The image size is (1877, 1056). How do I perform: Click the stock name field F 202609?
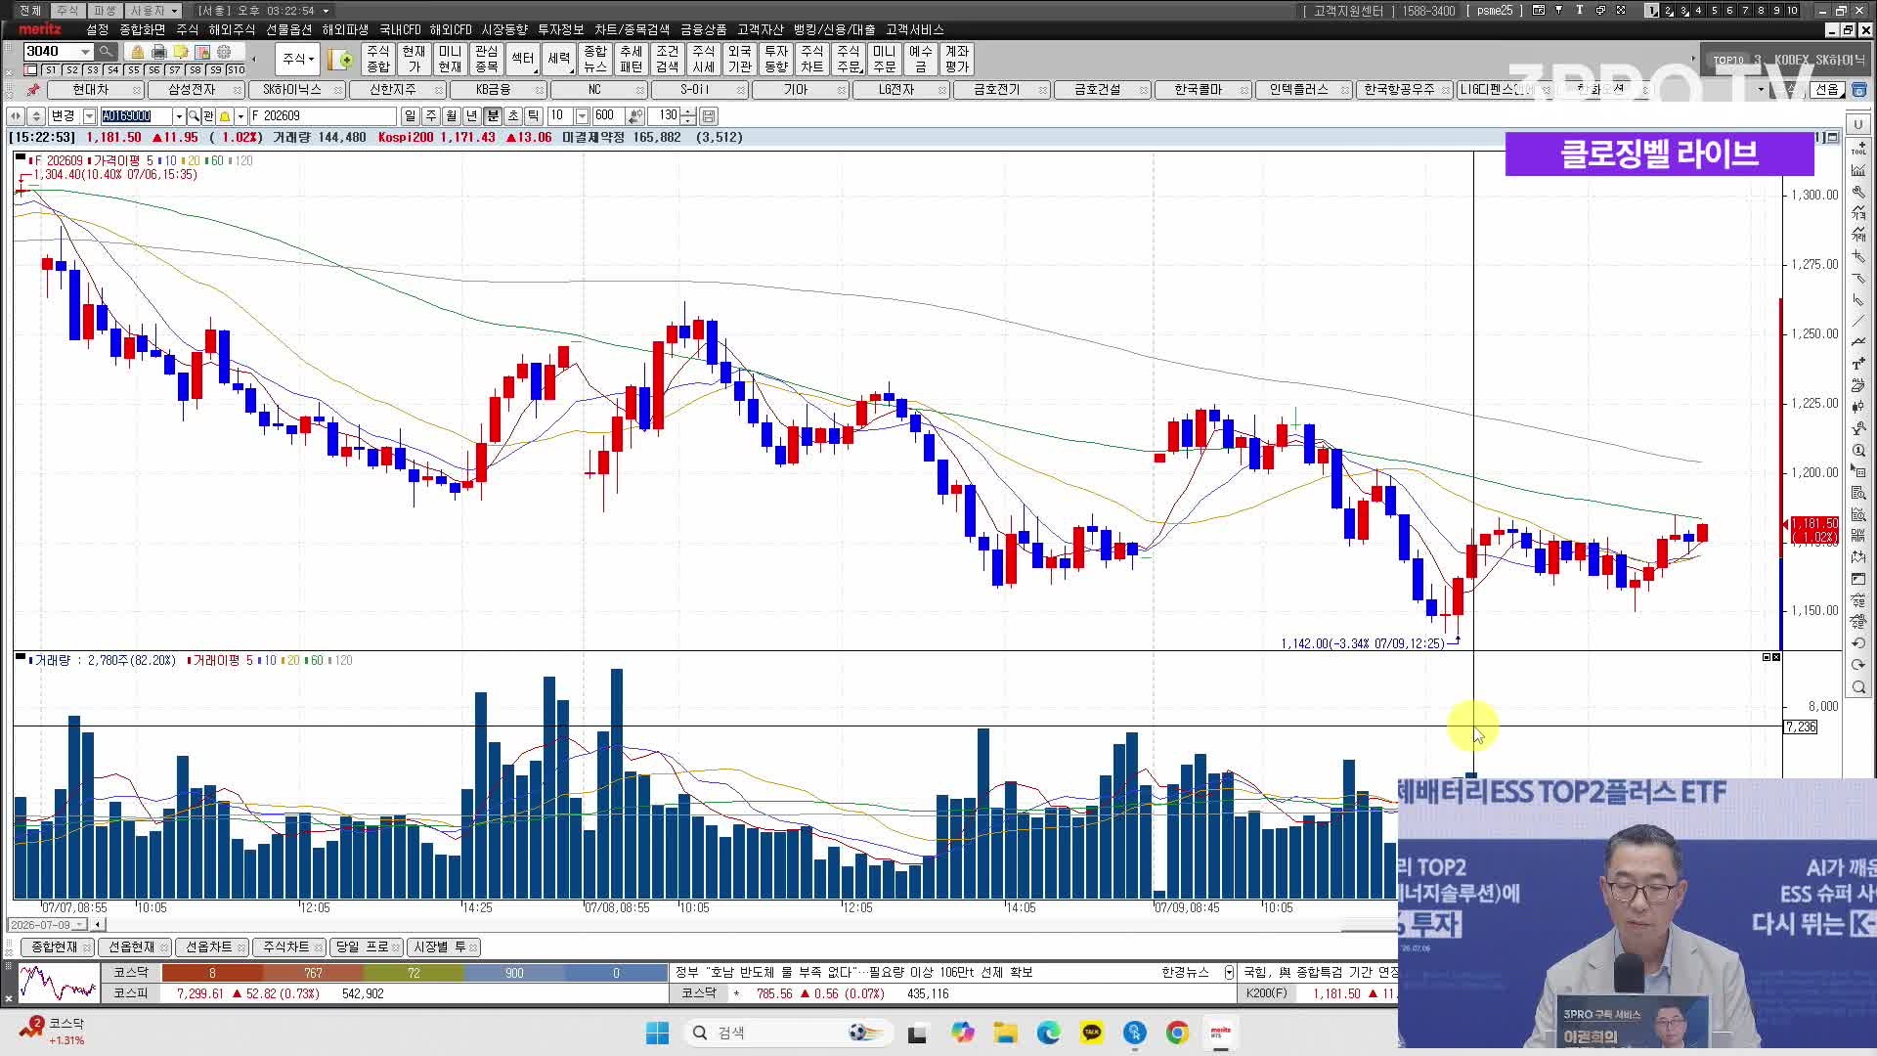(323, 116)
